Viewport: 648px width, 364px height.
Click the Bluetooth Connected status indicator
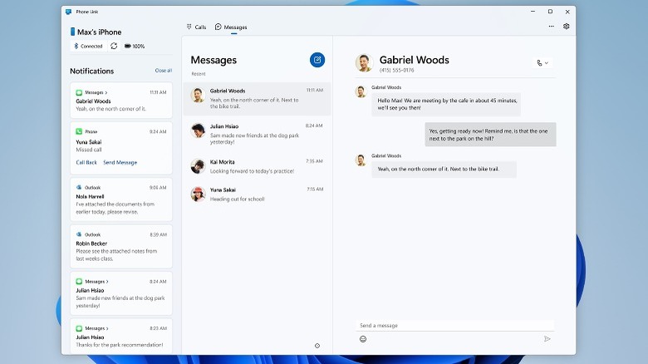(88, 46)
